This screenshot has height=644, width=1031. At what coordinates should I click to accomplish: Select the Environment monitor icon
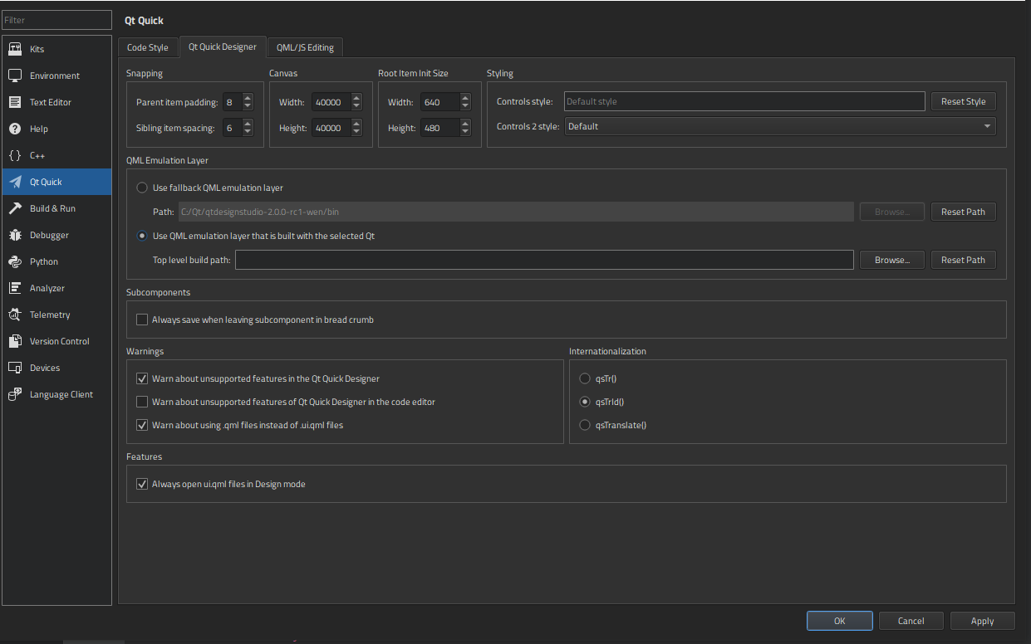[15, 76]
